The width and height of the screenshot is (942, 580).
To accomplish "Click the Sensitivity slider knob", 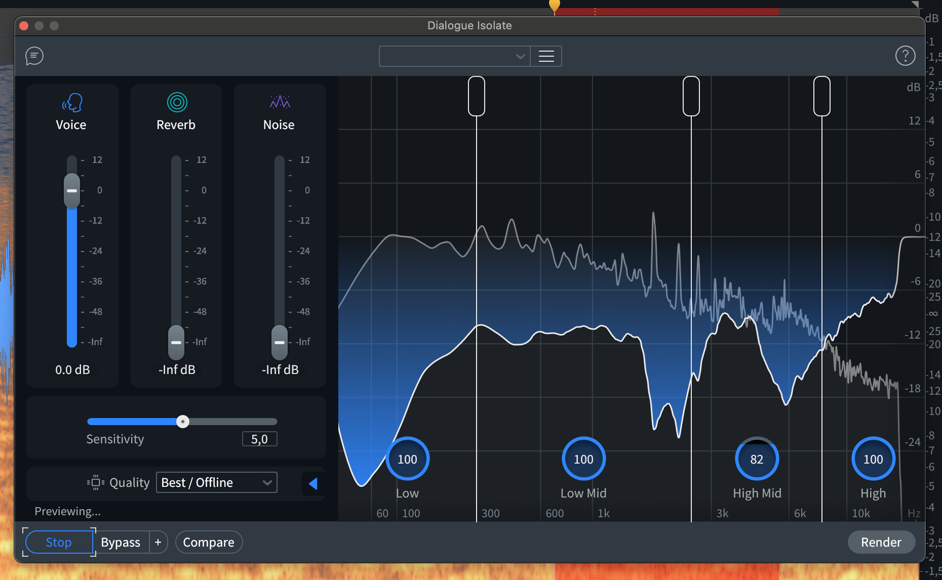I will pyautogui.click(x=183, y=422).
